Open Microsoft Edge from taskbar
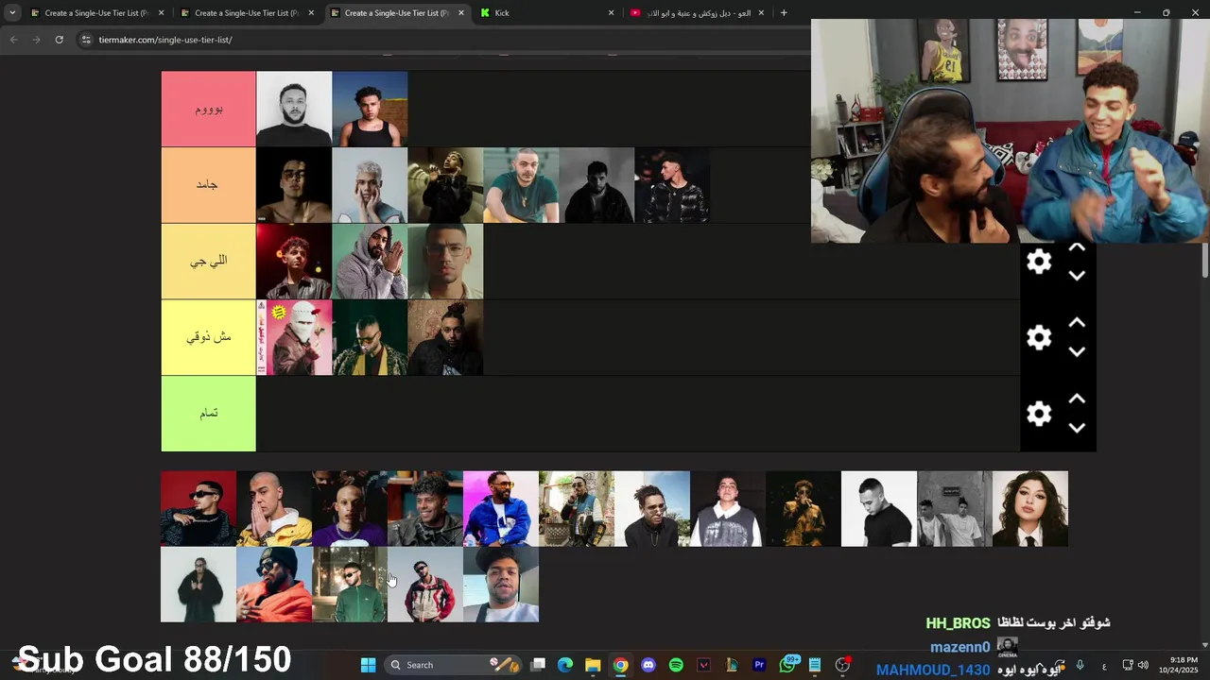 (x=565, y=665)
